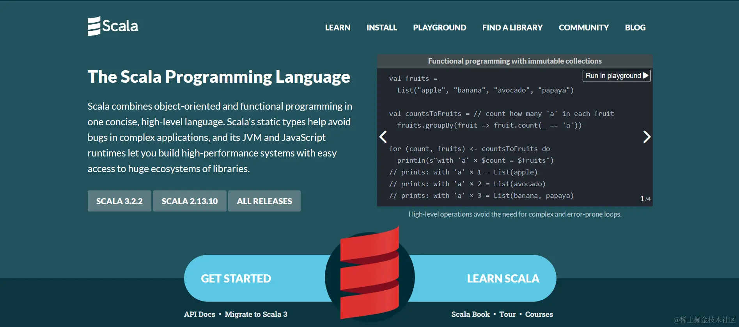739x327 pixels.
Task: Show the previous code example
Action: click(383, 137)
